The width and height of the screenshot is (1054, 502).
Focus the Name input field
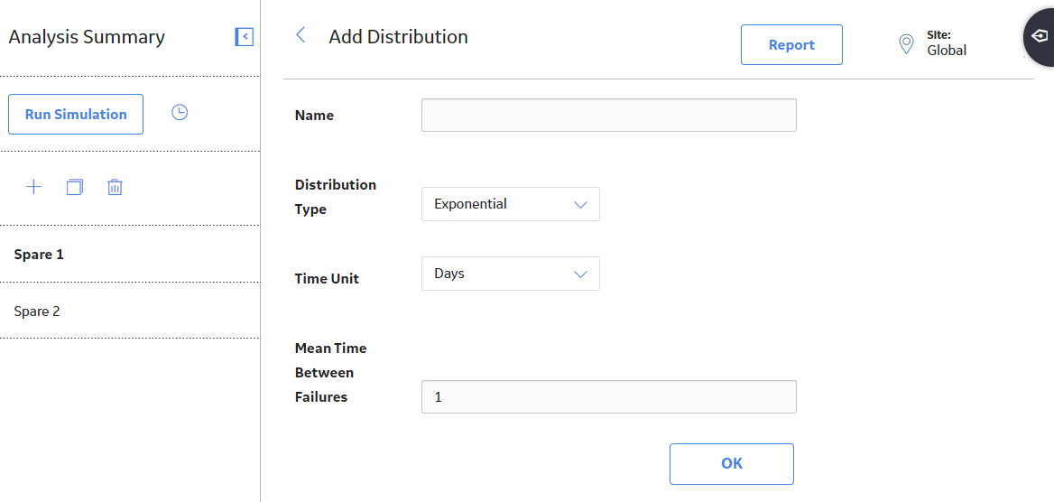pyautogui.click(x=609, y=115)
